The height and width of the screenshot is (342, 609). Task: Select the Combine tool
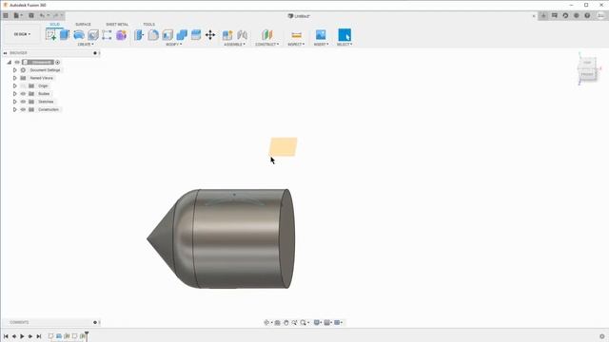tap(182, 35)
